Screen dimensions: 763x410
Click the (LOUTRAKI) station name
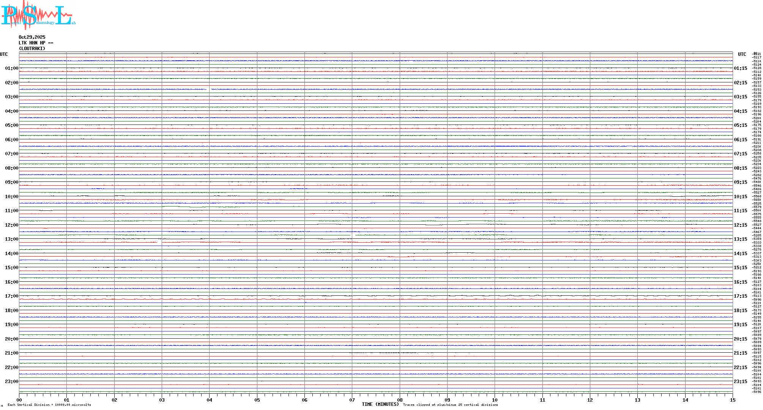click(x=32, y=49)
